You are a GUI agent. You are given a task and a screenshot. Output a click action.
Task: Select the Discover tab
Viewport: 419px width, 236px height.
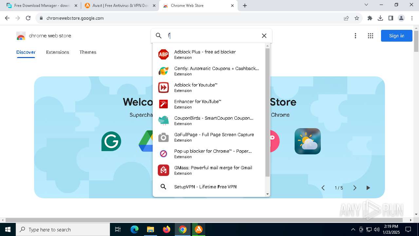pyautogui.click(x=26, y=52)
